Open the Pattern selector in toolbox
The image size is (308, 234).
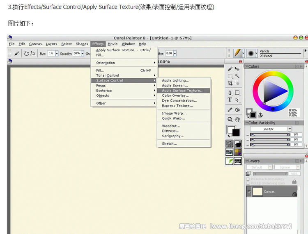click(230, 152)
